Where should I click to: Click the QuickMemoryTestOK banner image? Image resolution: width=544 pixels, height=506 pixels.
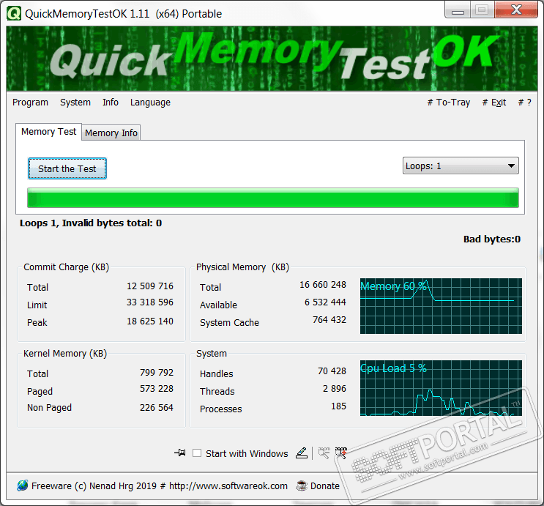(x=272, y=59)
